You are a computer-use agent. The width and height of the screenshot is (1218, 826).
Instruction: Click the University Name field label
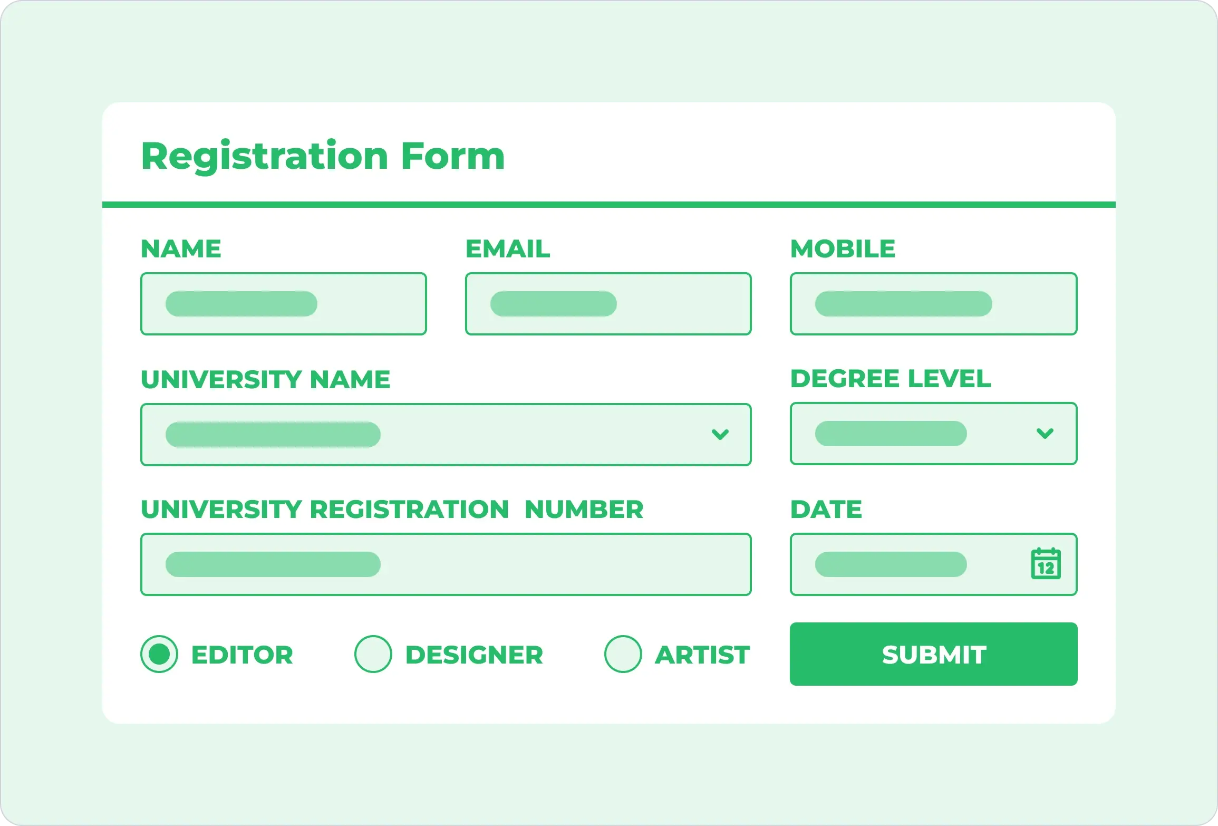(x=266, y=379)
